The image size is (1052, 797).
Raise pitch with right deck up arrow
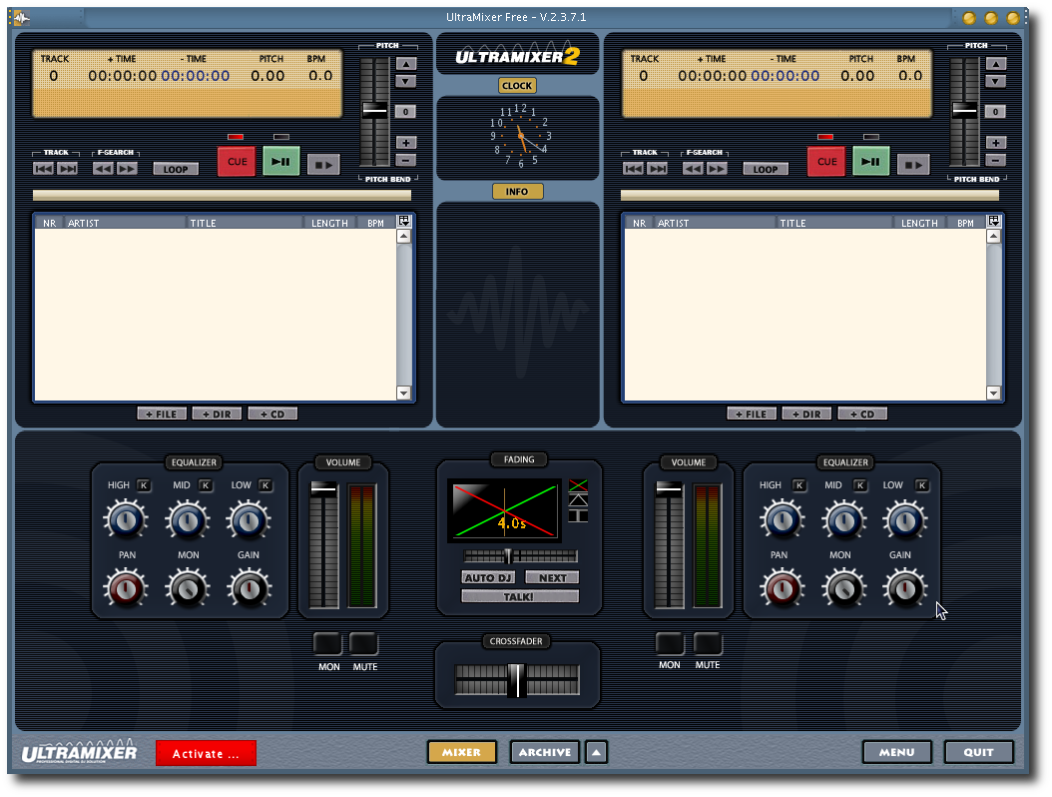click(996, 64)
